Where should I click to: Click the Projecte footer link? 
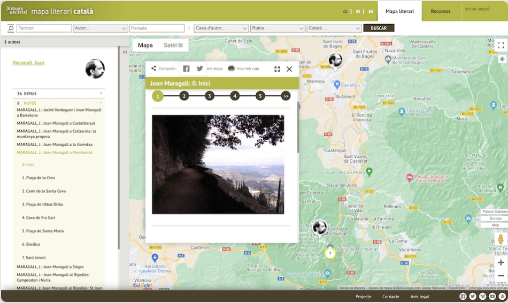pyautogui.click(x=363, y=297)
